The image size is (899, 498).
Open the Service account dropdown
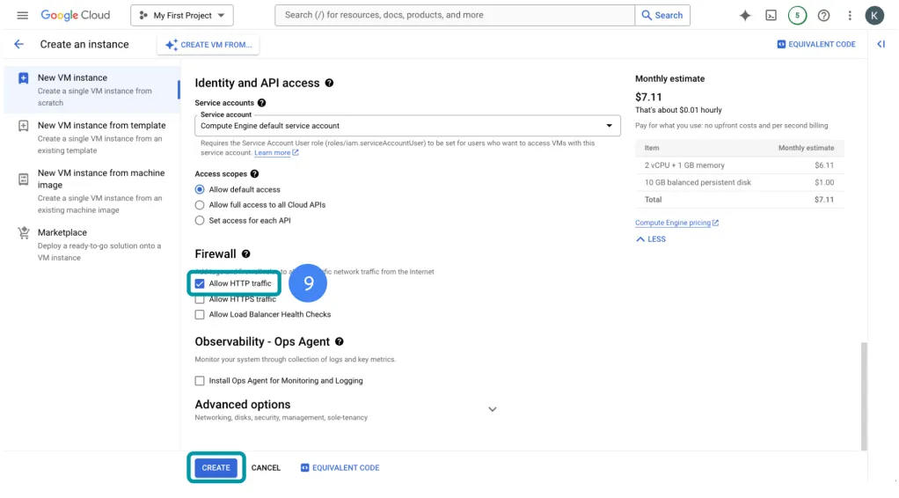pyautogui.click(x=406, y=126)
